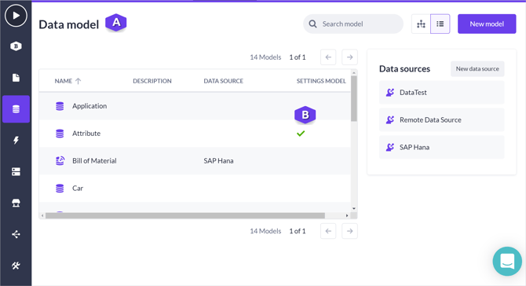
Task: Click SAP Hana in the Bill of Material row
Action: pyautogui.click(x=218, y=161)
